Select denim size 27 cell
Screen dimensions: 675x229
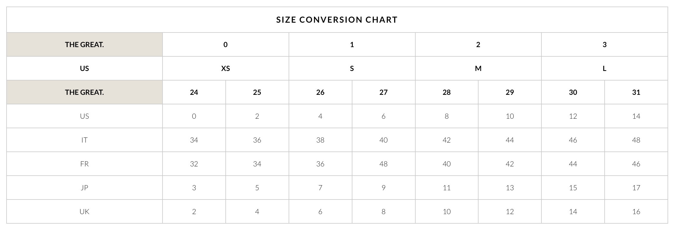383,92
